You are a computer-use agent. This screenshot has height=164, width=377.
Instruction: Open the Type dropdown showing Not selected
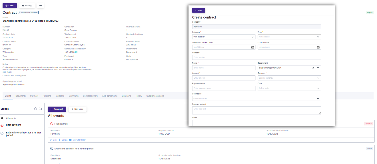coord(289,37)
